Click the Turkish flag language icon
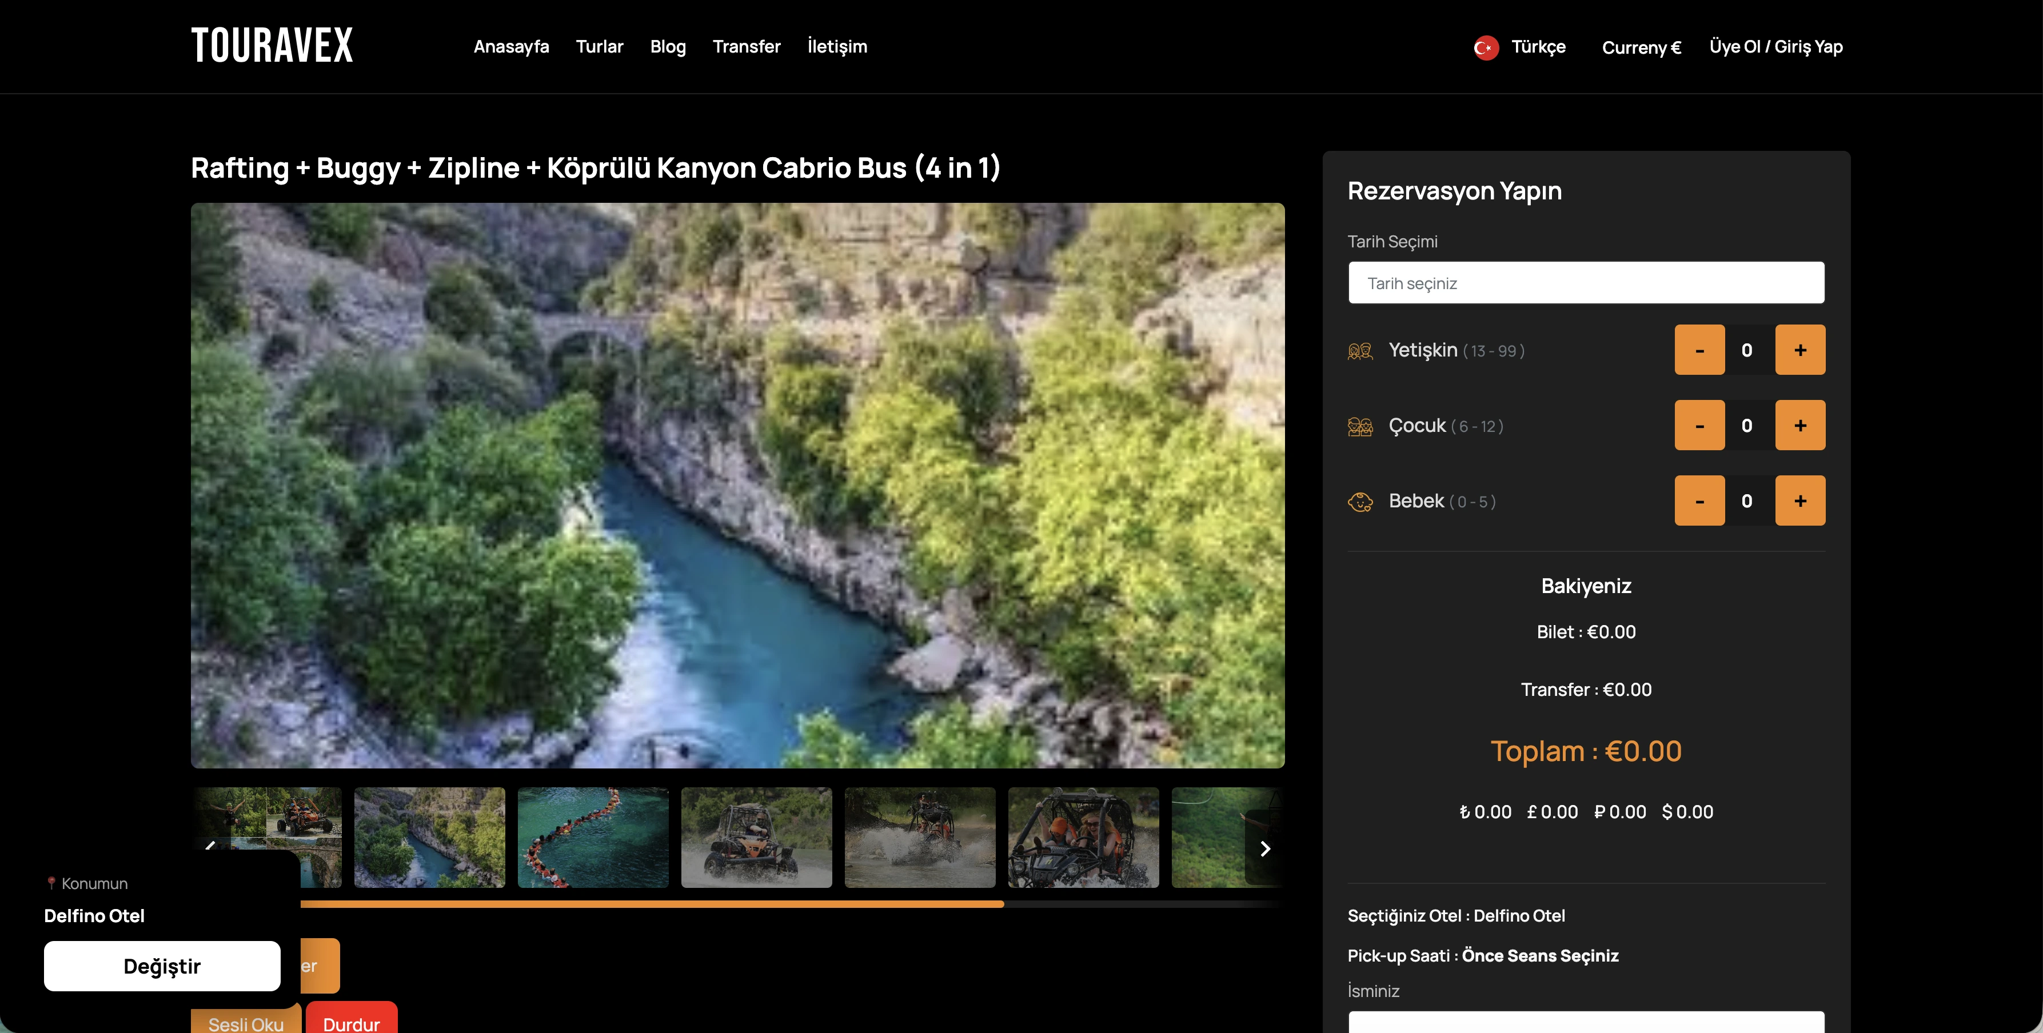The width and height of the screenshot is (2043, 1033). [x=1486, y=47]
